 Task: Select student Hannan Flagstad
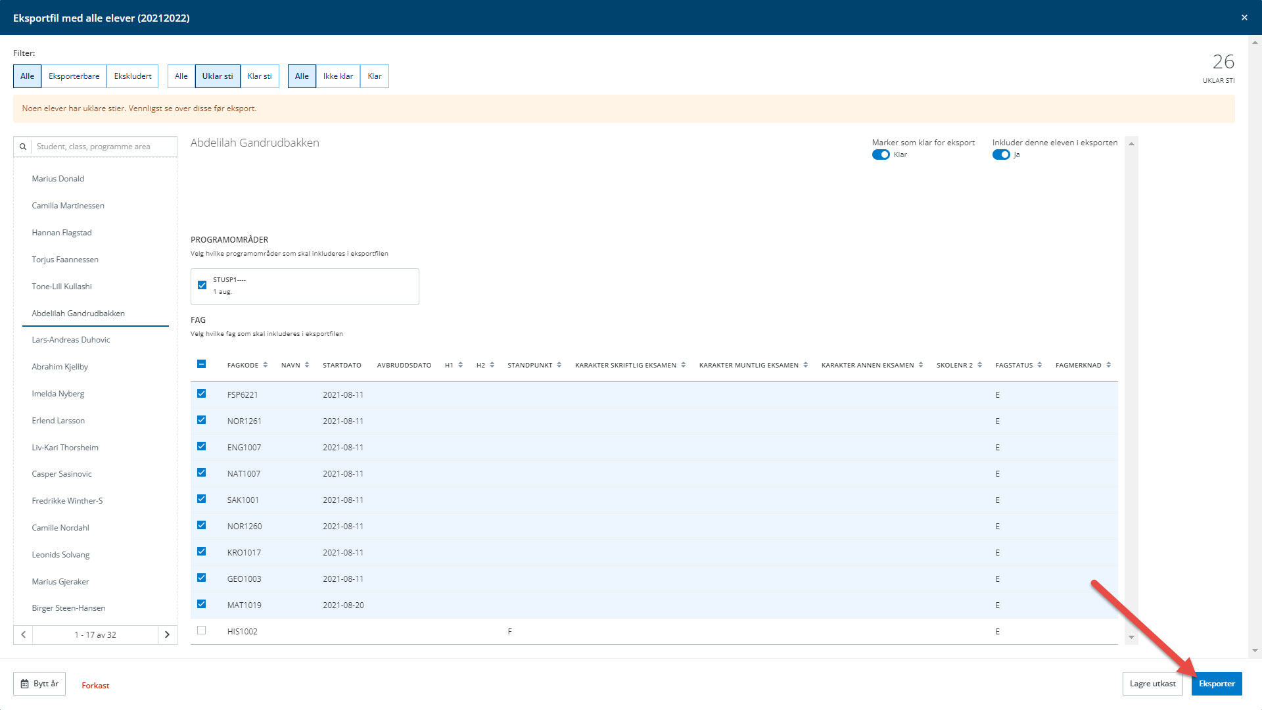coord(62,233)
